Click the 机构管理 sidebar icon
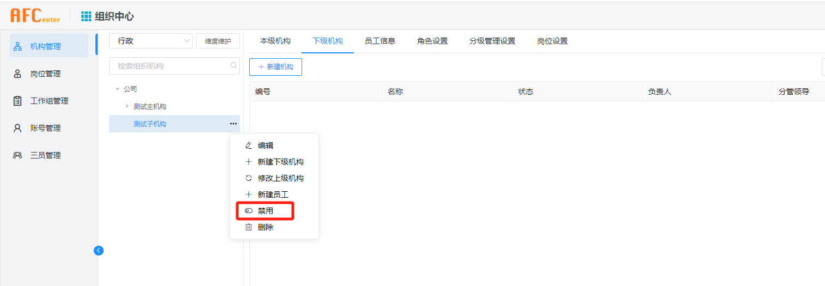Image resolution: width=825 pixels, height=286 pixels. 17,46
